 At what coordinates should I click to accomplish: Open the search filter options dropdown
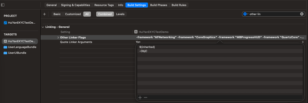coord(246,14)
